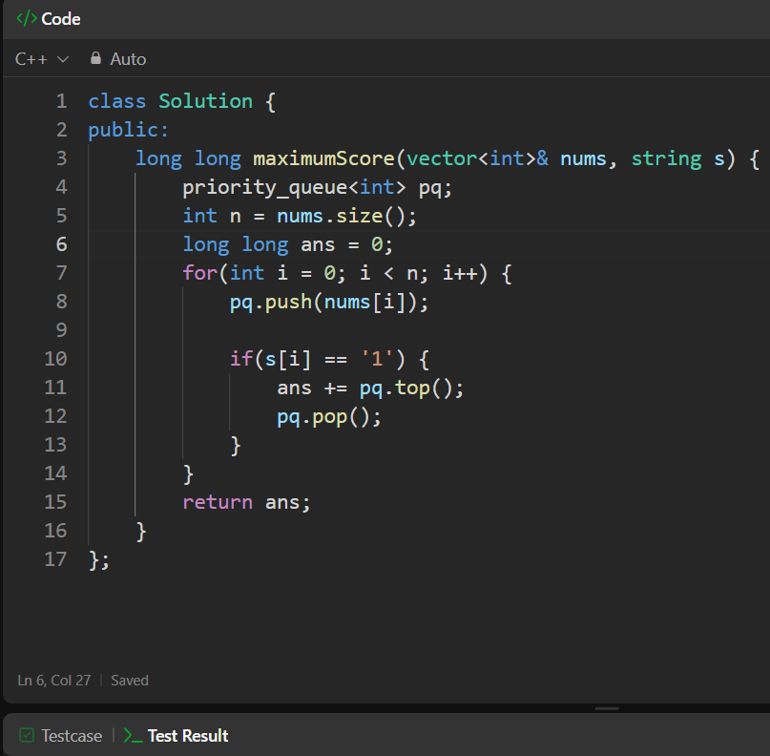Click the return keyword on line 15
The width and height of the screenshot is (770, 756).
coord(218,502)
